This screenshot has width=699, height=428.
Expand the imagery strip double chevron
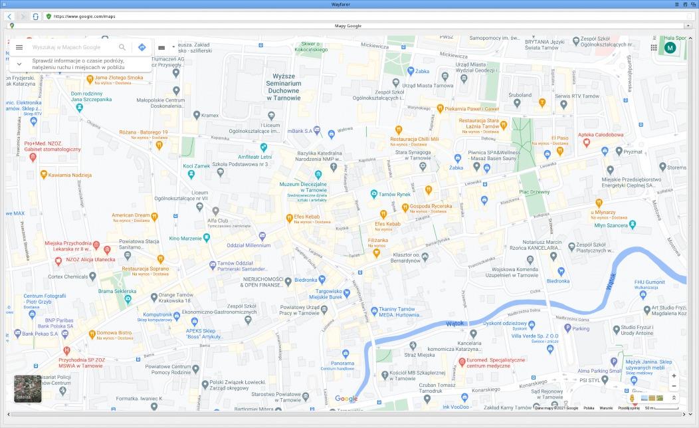coord(674,397)
